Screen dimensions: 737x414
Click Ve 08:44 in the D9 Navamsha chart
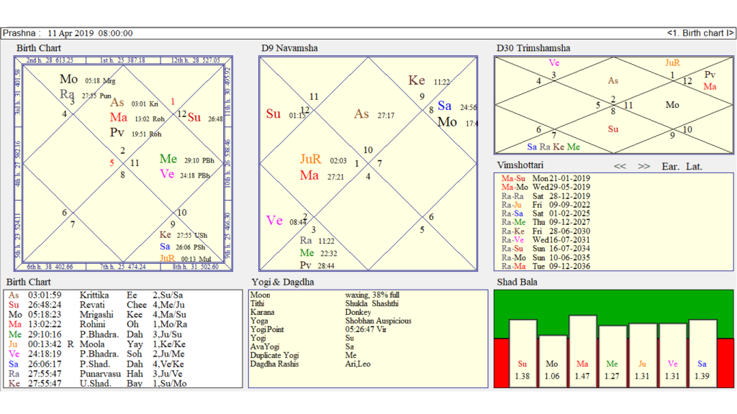[286, 221]
